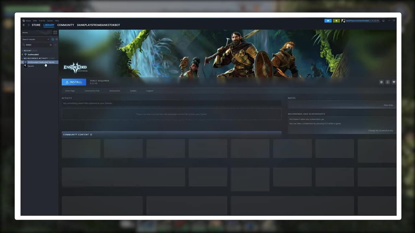
Task: Enter Big Picture mode via monitor icon
Action: coord(383,21)
